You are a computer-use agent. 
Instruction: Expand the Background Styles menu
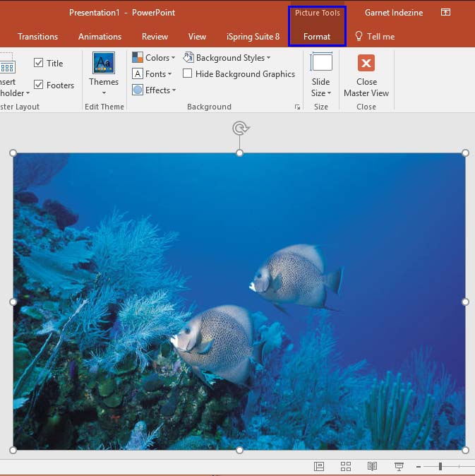pyautogui.click(x=227, y=57)
